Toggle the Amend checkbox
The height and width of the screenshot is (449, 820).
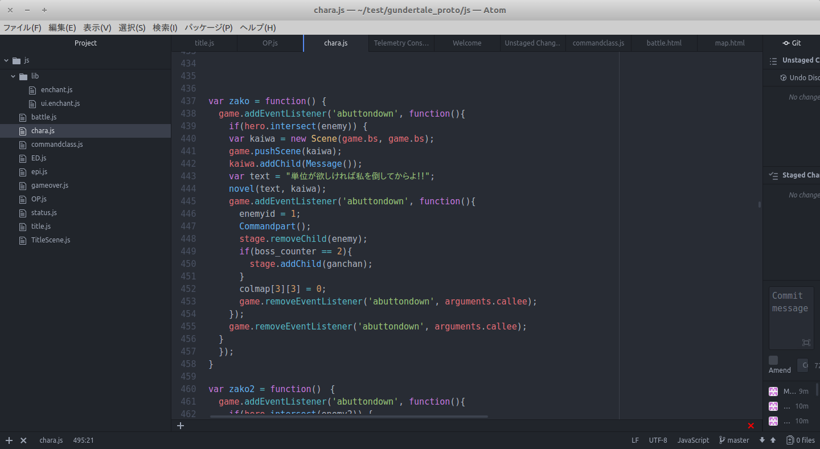pos(773,360)
